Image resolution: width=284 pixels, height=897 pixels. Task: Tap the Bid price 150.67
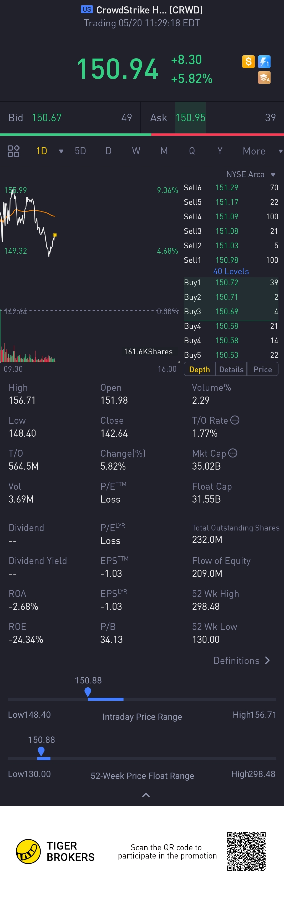click(47, 118)
